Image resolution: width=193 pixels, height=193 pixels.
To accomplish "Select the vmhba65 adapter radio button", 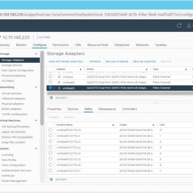I will [x=50, y=87].
